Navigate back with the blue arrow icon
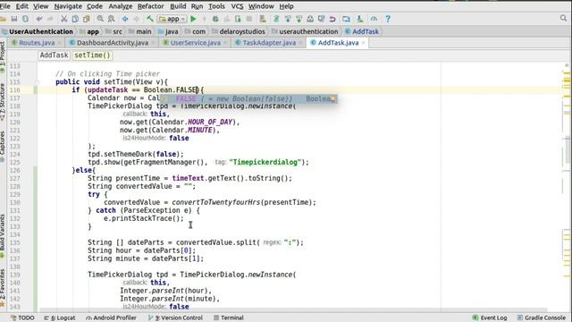This screenshot has height=322, width=572. coord(125,19)
